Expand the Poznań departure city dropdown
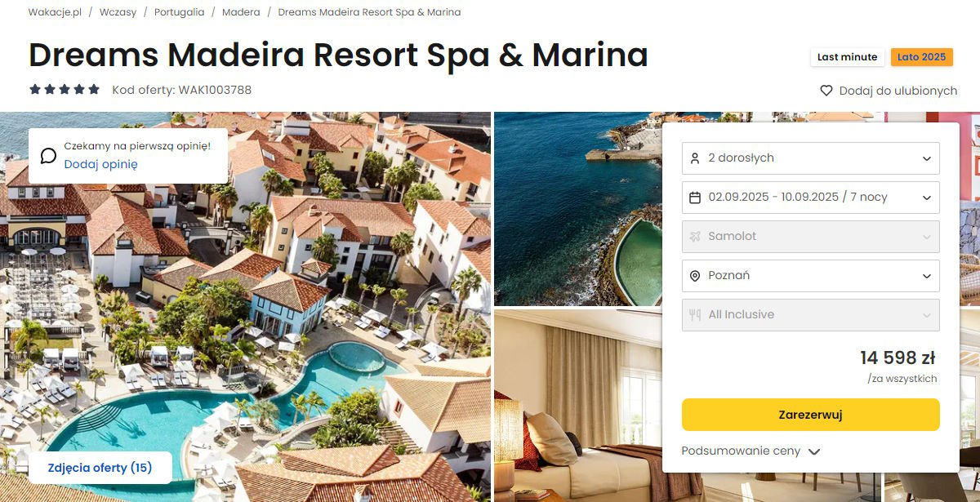 tap(811, 276)
